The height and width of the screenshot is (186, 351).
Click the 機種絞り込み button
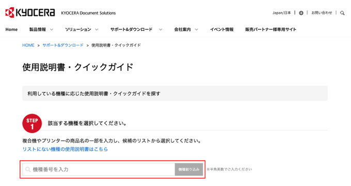point(189,170)
